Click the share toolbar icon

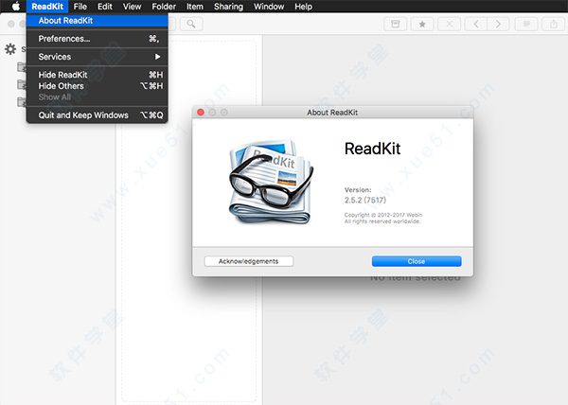[553, 24]
